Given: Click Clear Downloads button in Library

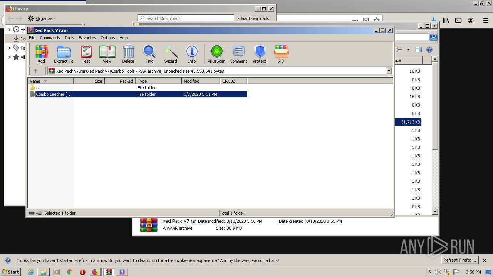Looking at the screenshot, I should pos(253,18).
